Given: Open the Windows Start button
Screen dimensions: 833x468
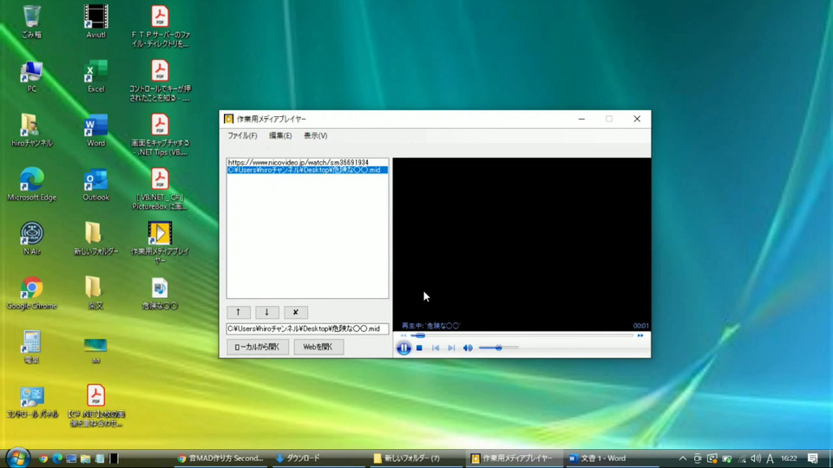Looking at the screenshot, I should [17, 458].
